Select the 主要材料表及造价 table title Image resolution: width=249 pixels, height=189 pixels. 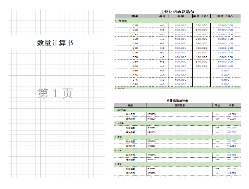pyautogui.click(x=177, y=12)
